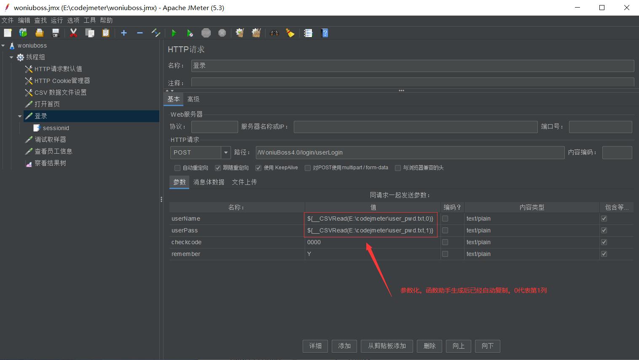
Task: Collapse the woniuboss root node arrow
Action: pos(3,45)
